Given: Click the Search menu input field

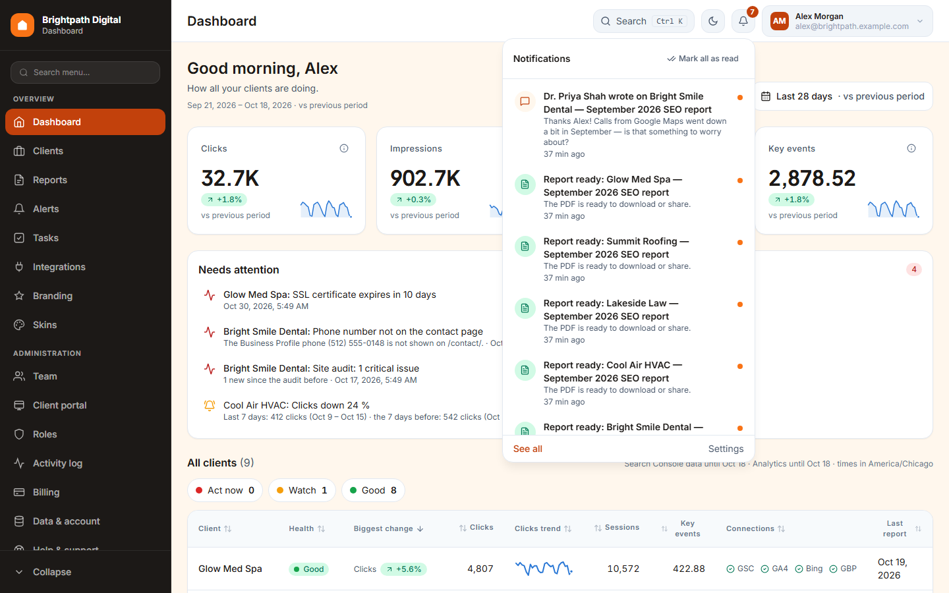Looking at the screenshot, I should click(85, 72).
